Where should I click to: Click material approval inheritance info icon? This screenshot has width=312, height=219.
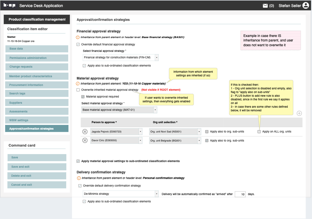point(78,84)
